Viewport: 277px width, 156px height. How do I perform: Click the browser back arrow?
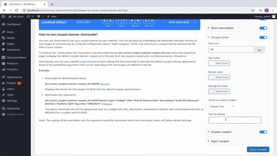click(x=4, y=10)
